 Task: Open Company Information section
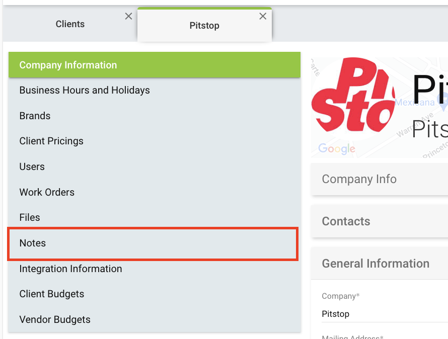coord(155,65)
